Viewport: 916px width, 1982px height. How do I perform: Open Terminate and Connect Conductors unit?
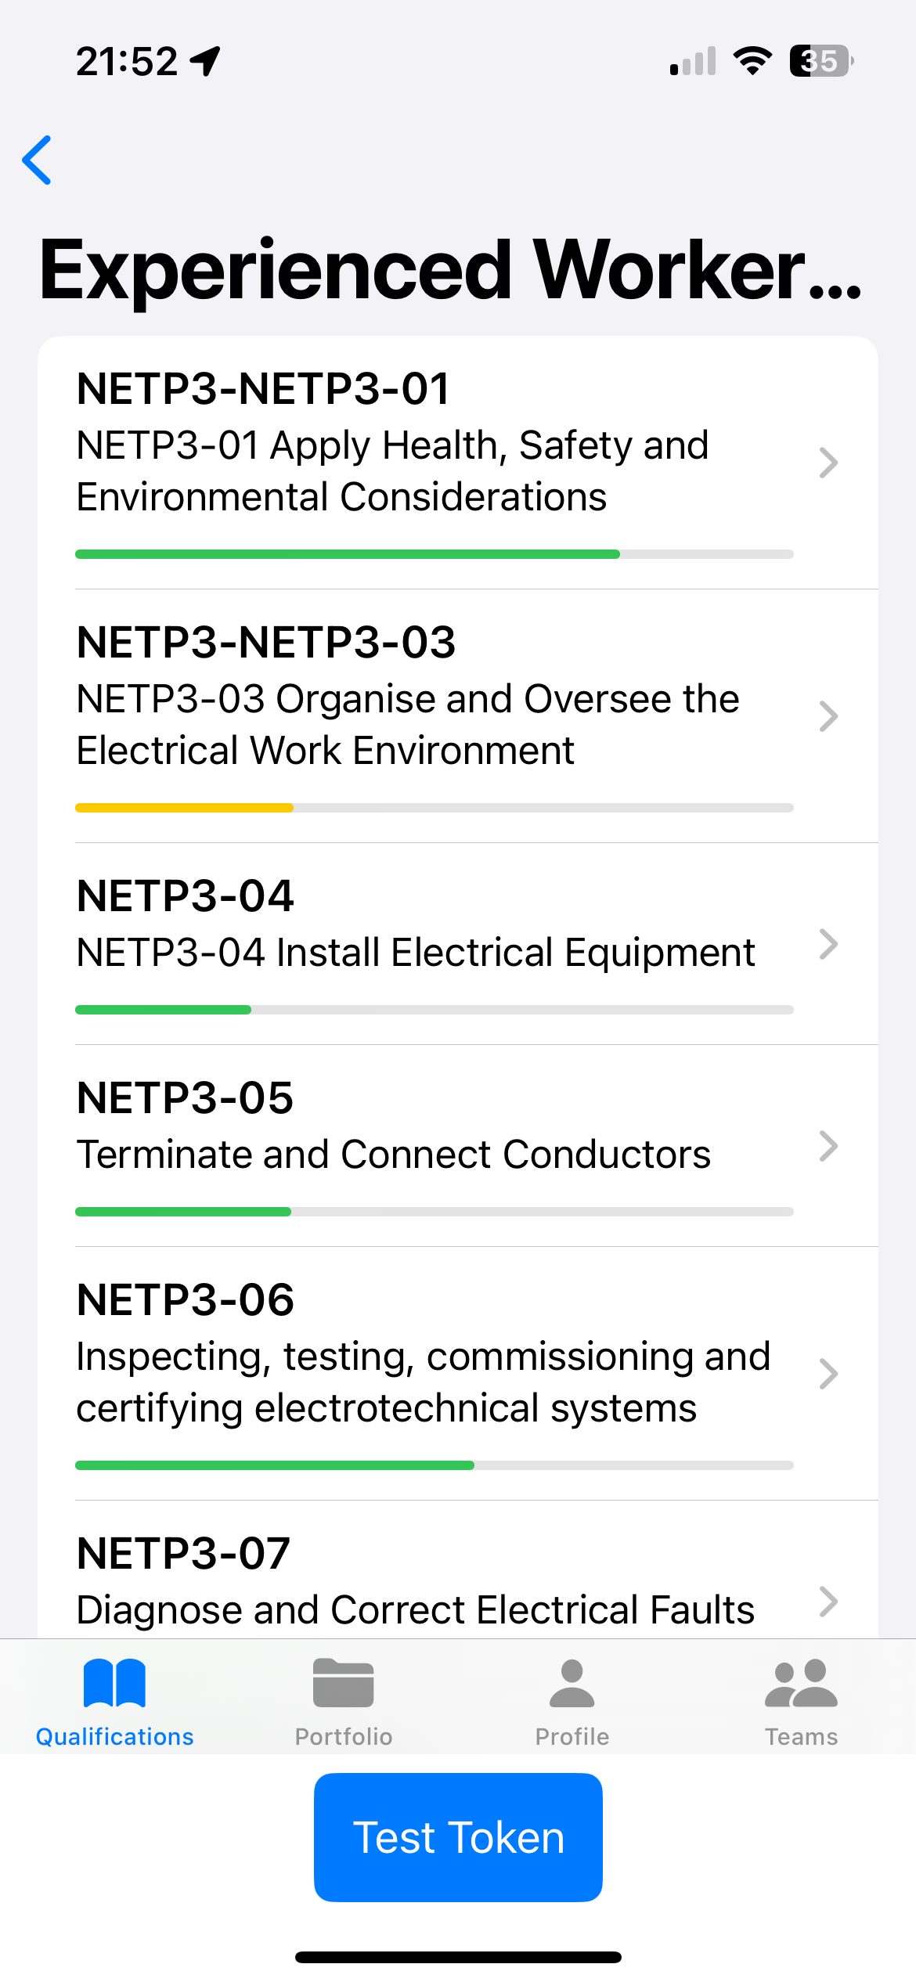(x=393, y=1154)
